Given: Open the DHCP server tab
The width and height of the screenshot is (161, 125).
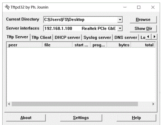Looking at the screenshot, I should pos(67,37).
